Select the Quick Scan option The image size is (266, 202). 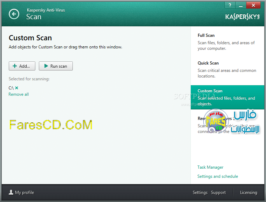click(x=227, y=69)
